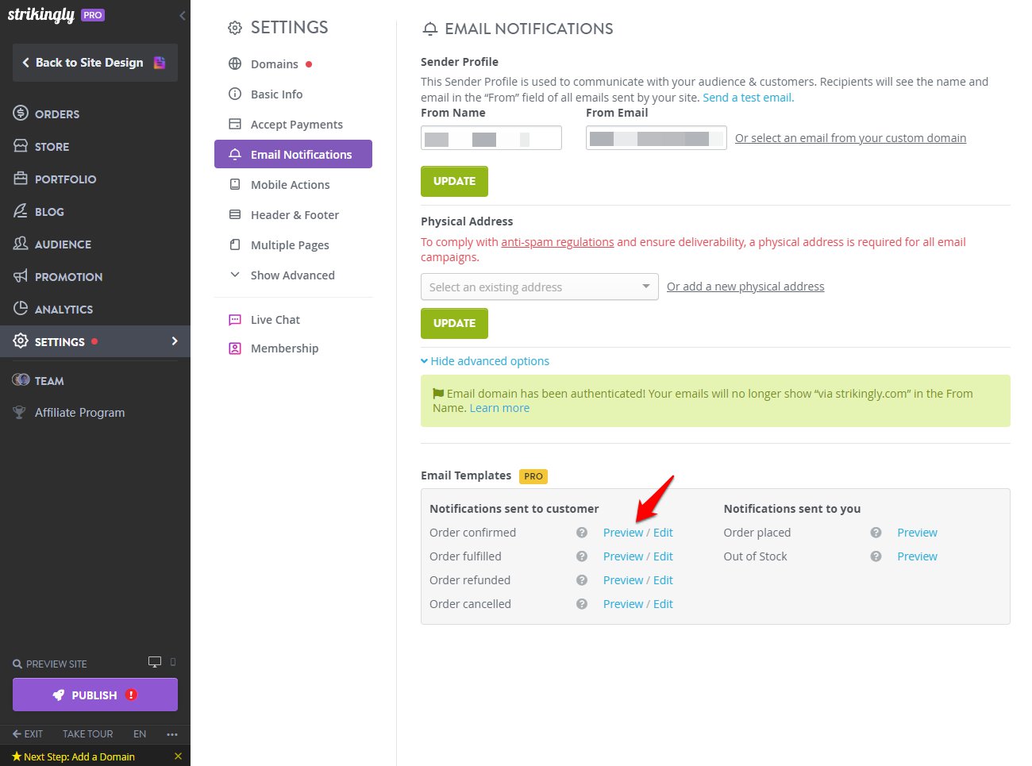The width and height of the screenshot is (1032, 766).
Task: Click the Send a test email link
Action: (747, 98)
